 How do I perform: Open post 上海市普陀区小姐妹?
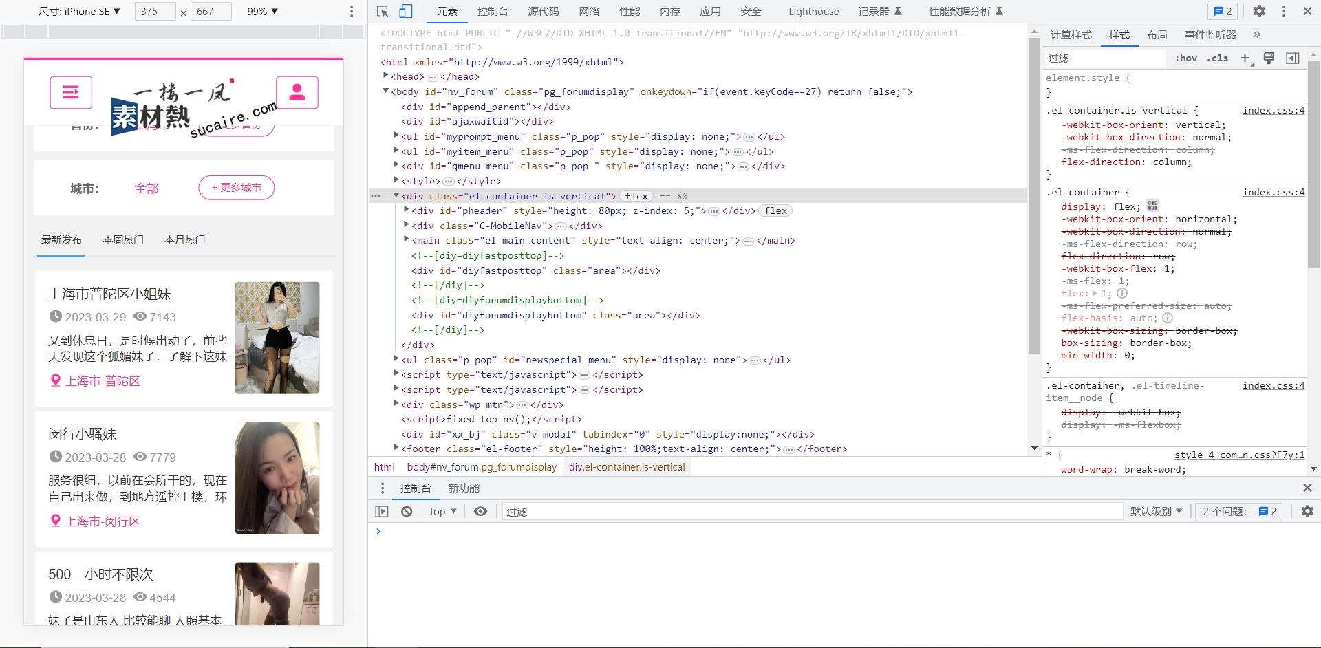[x=109, y=294]
